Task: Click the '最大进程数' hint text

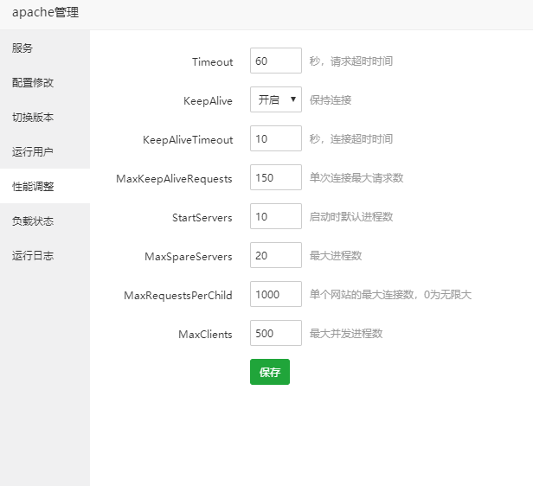Action: tap(336, 256)
